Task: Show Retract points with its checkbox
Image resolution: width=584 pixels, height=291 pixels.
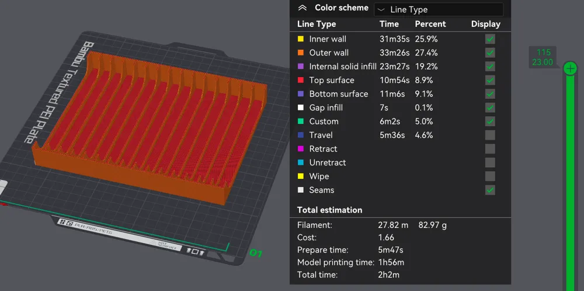Action: [490, 149]
